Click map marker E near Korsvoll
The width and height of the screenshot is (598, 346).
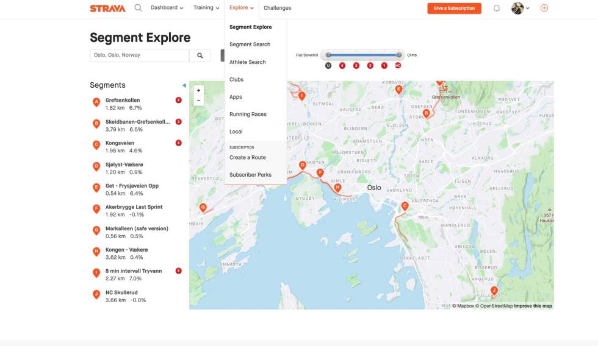click(x=399, y=90)
